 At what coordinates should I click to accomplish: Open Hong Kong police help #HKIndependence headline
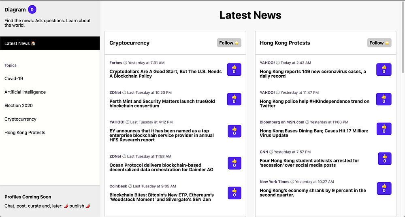(315, 104)
